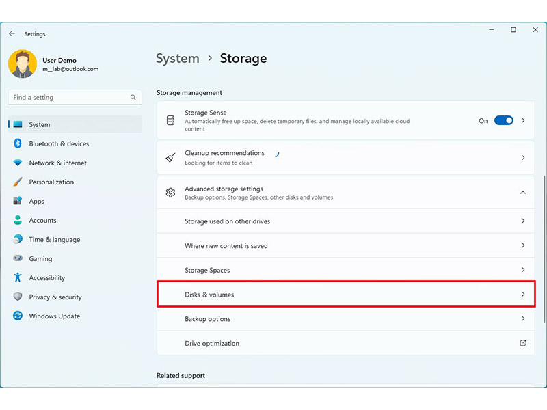This screenshot has height=410, width=547.
Task: Open Drive optimization label
Action: pyautogui.click(x=212, y=344)
